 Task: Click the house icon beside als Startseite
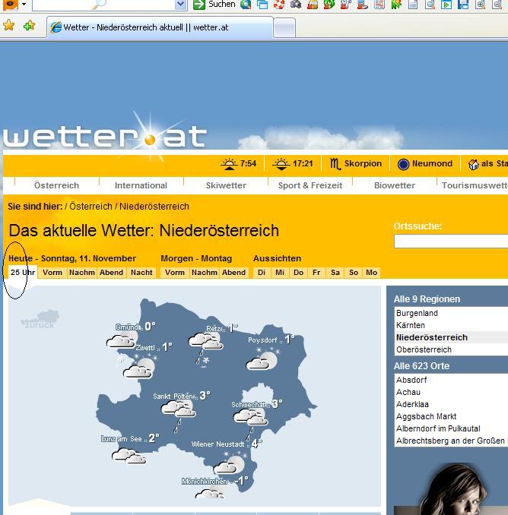click(474, 164)
